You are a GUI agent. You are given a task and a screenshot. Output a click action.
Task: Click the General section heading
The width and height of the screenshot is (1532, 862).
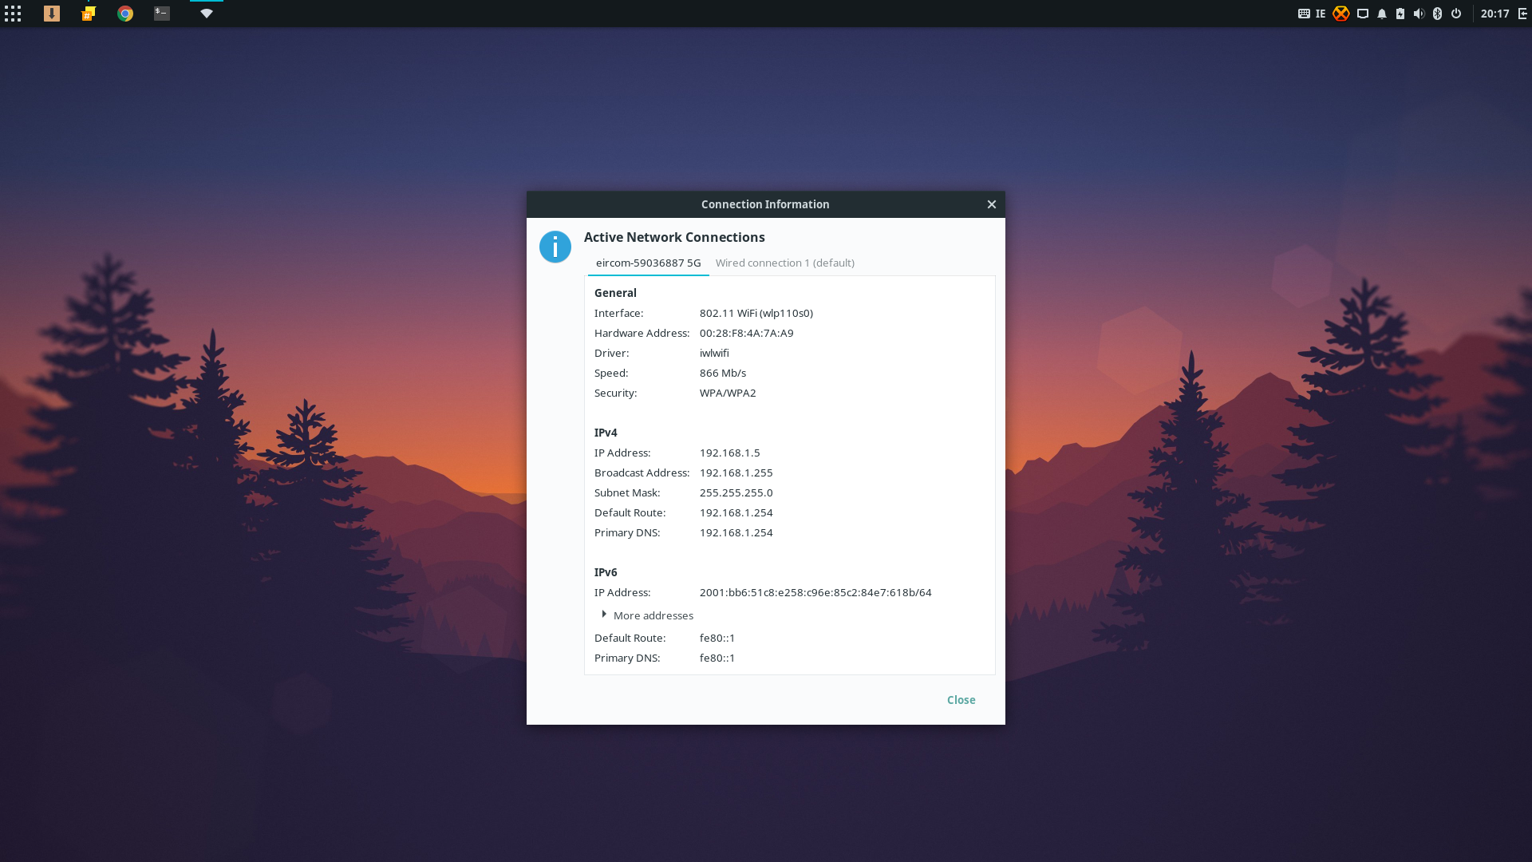tap(615, 293)
